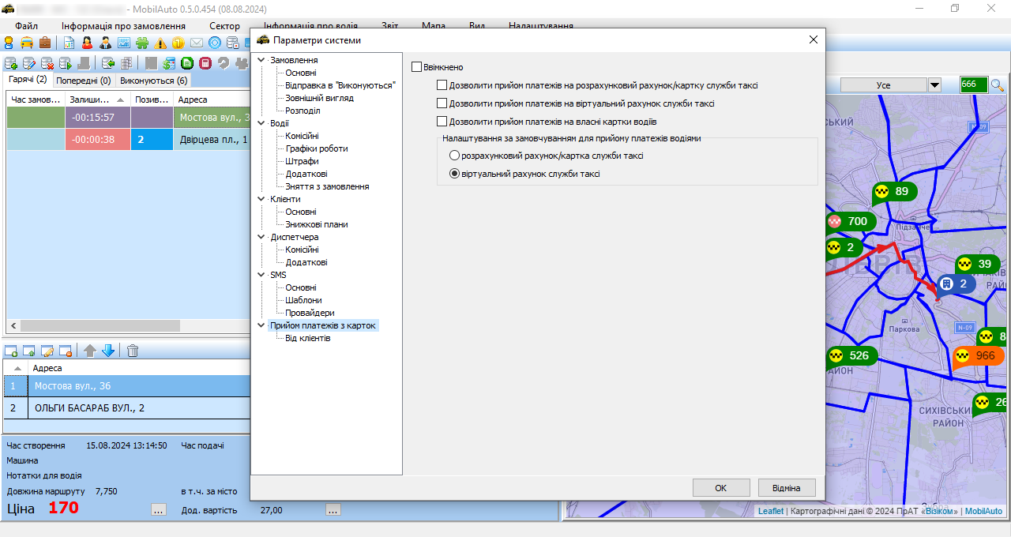Click the trash can icon above address list

coord(133,351)
